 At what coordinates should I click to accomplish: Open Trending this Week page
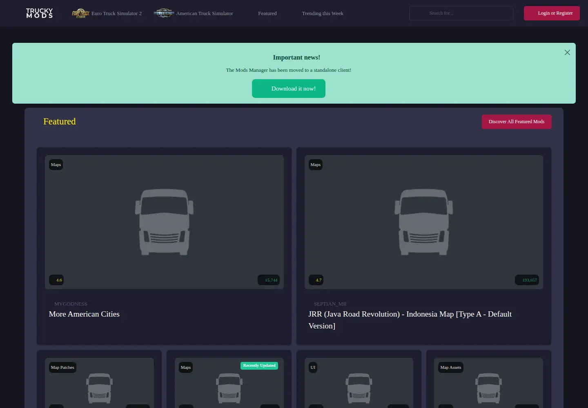coord(323,13)
